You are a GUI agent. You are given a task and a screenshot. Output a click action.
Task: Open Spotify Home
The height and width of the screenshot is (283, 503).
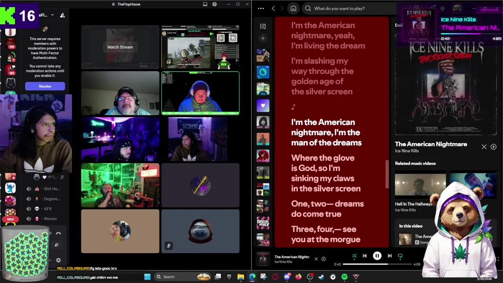tap(293, 8)
